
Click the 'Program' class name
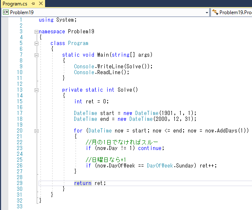[78, 43]
